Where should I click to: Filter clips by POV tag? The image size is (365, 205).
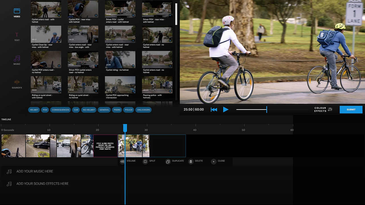[x=45, y=110]
